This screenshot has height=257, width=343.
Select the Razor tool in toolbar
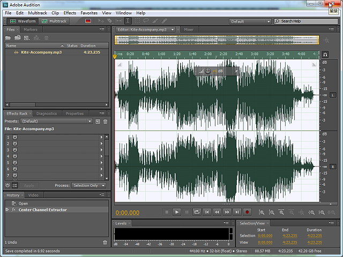[109, 21]
